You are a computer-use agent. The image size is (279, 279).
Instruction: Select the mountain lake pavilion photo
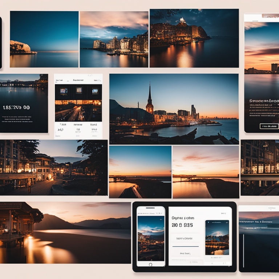point(65,232)
